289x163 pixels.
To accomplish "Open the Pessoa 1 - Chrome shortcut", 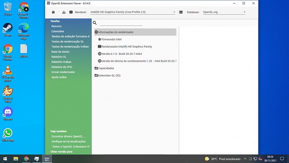I will (24, 10).
